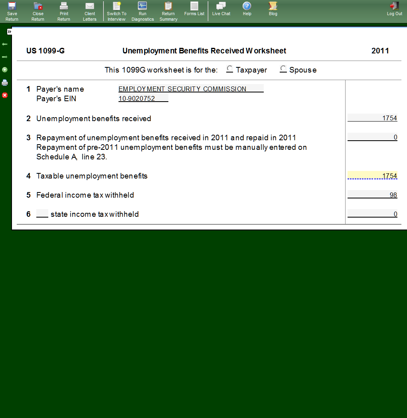Click the green plus icon in sidebar
This screenshot has width=407, height=418.
tap(5, 70)
